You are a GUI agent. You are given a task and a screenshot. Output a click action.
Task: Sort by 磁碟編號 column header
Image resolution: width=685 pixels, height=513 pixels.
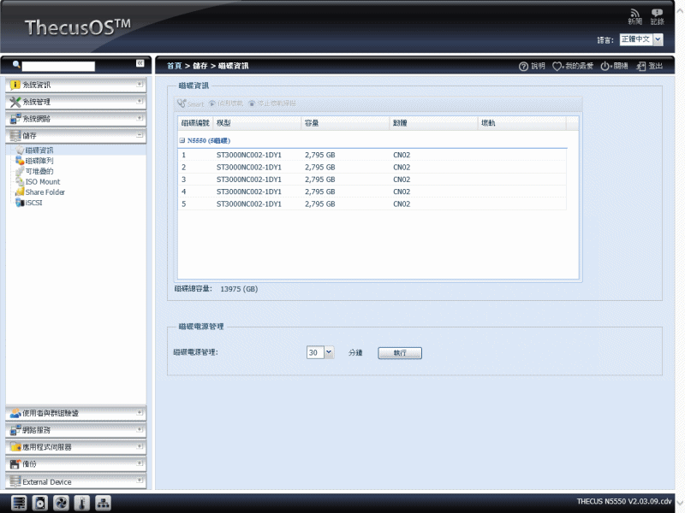195,123
